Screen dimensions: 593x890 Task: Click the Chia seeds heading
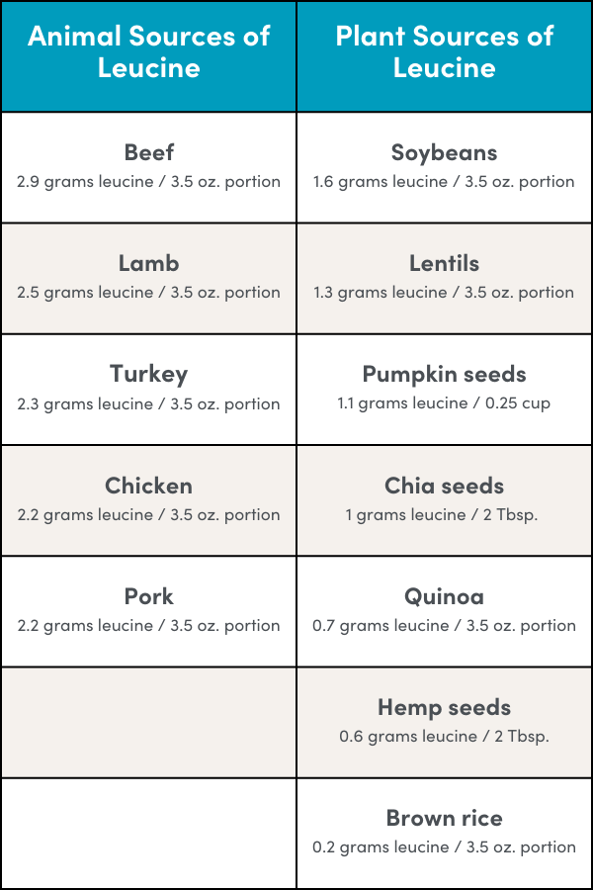pos(444,486)
